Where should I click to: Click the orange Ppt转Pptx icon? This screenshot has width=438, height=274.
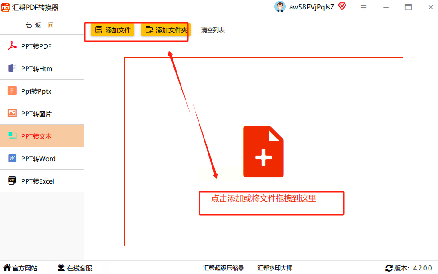[x=12, y=91]
